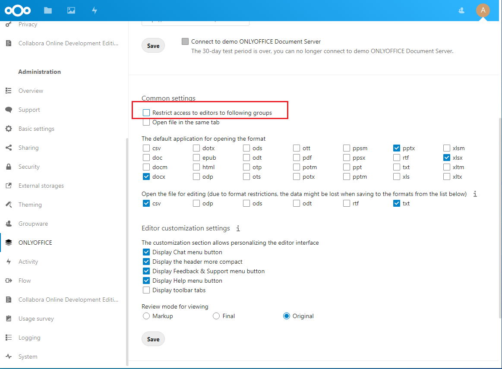Enable Restrict access to editors checkbox
Viewport: 502px width, 369px height.
146,113
